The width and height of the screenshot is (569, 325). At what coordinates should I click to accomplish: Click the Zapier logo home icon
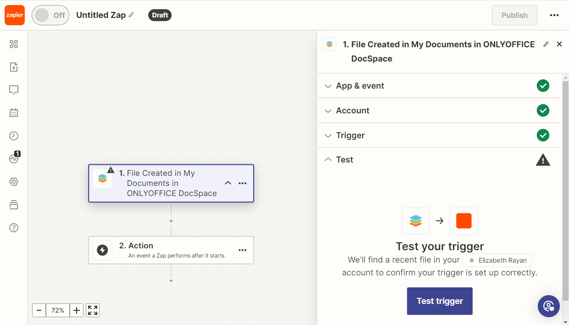pos(15,15)
